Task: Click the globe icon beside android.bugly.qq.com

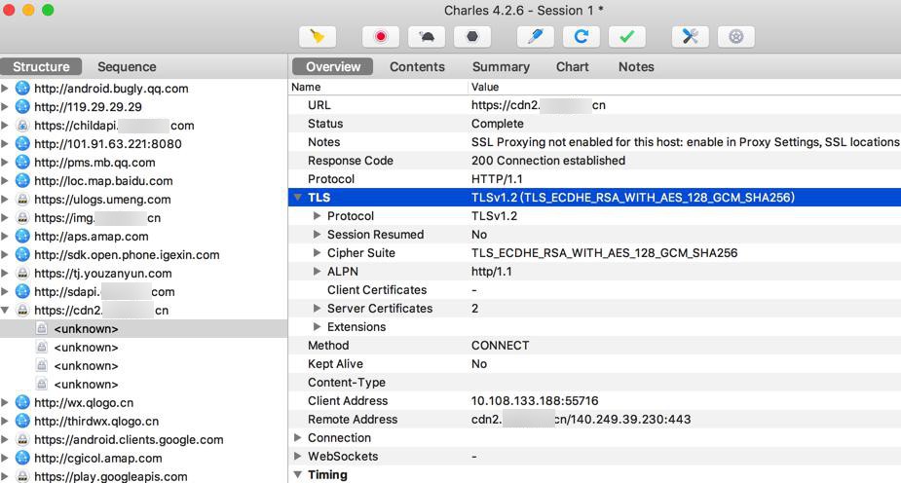Action: [22, 89]
